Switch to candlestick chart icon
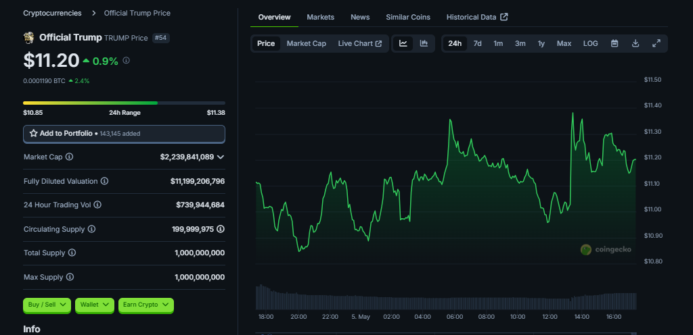 424,43
